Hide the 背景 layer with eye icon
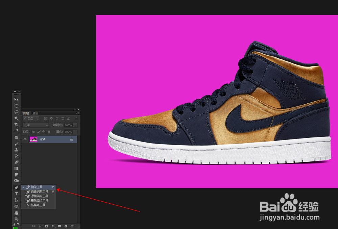 (x=25, y=139)
